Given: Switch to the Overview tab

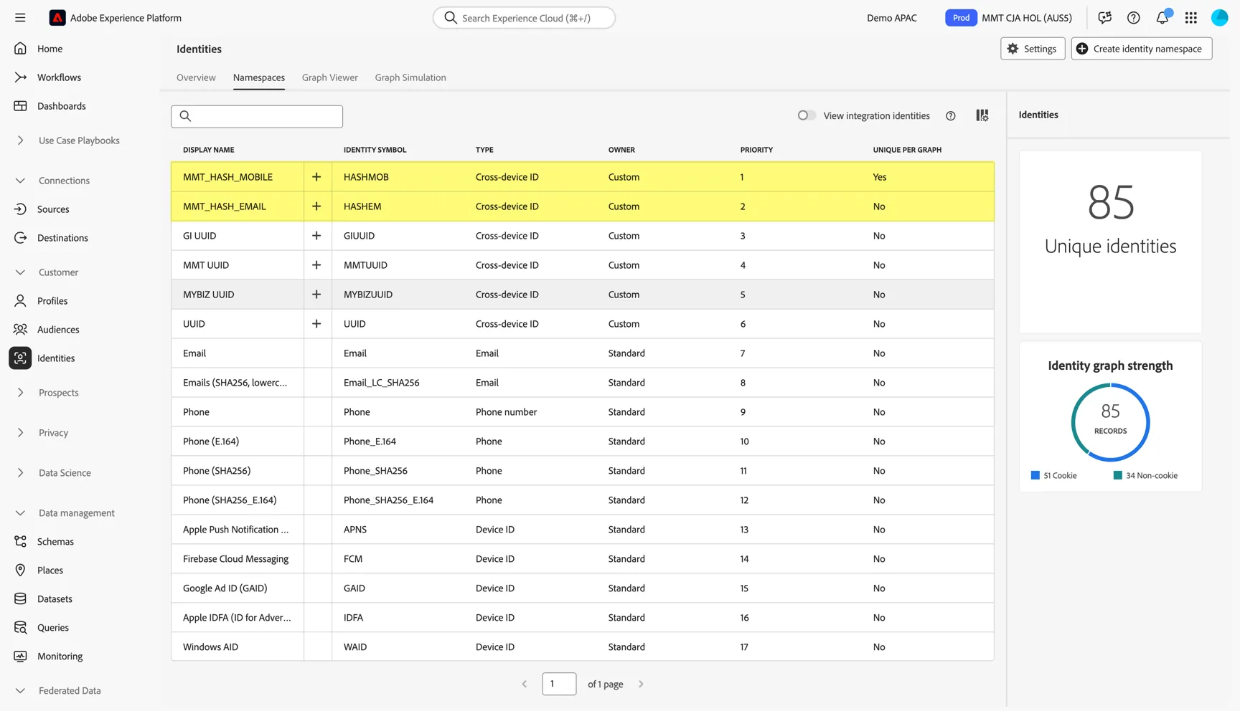Looking at the screenshot, I should (x=196, y=77).
